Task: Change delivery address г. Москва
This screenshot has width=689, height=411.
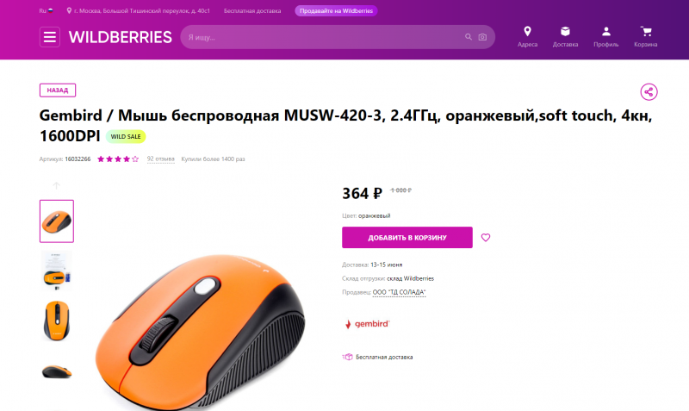Action: (x=138, y=10)
